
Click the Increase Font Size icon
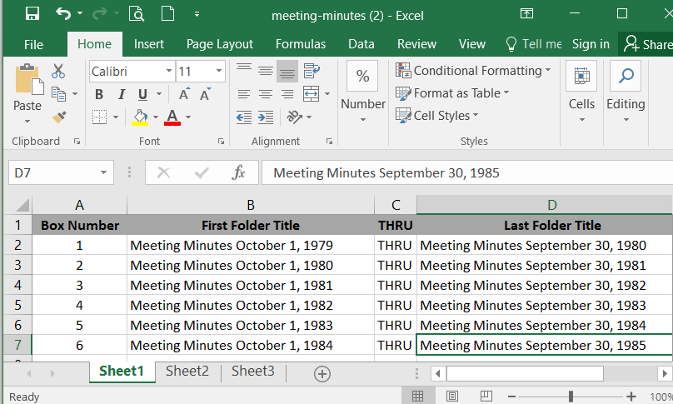185,94
